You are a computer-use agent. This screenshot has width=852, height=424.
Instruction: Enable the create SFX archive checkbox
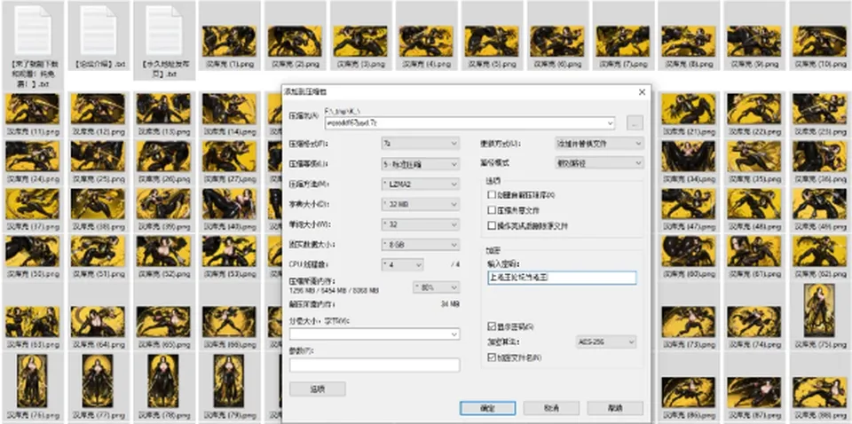pos(492,195)
